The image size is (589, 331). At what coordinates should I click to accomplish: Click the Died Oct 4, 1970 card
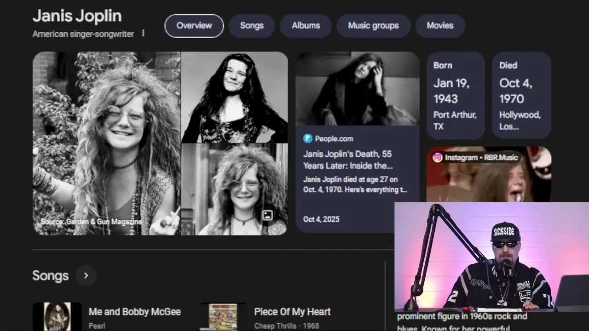(x=521, y=95)
